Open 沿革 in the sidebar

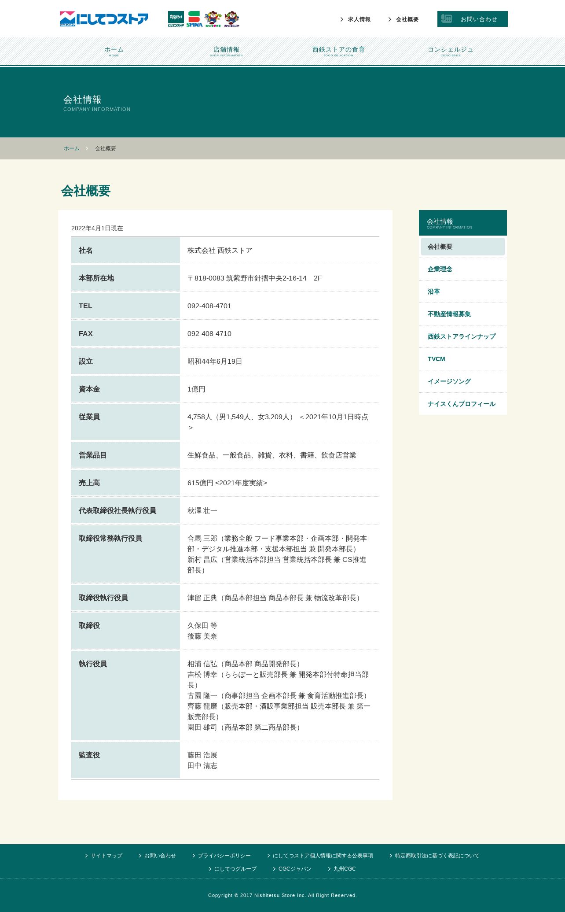(463, 292)
